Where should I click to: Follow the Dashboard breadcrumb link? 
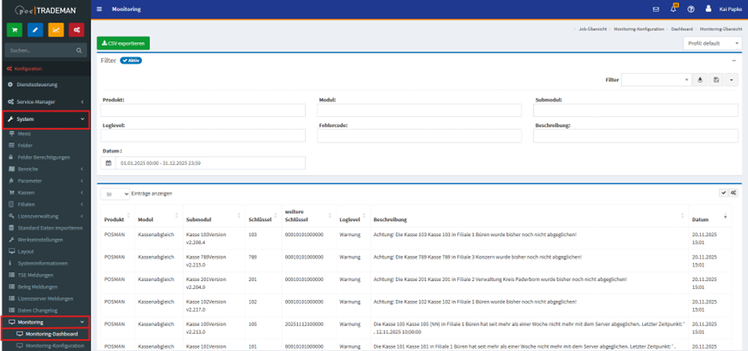click(682, 29)
